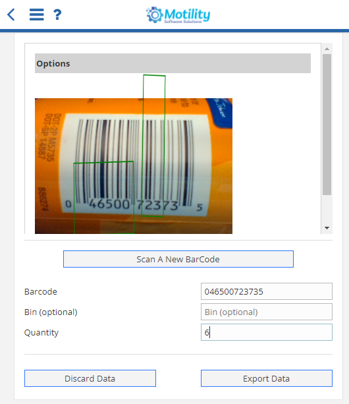This screenshot has height=404, width=349.
Task: Click the scroll up arrow in options panel
Action: pyautogui.click(x=327, y=49)
